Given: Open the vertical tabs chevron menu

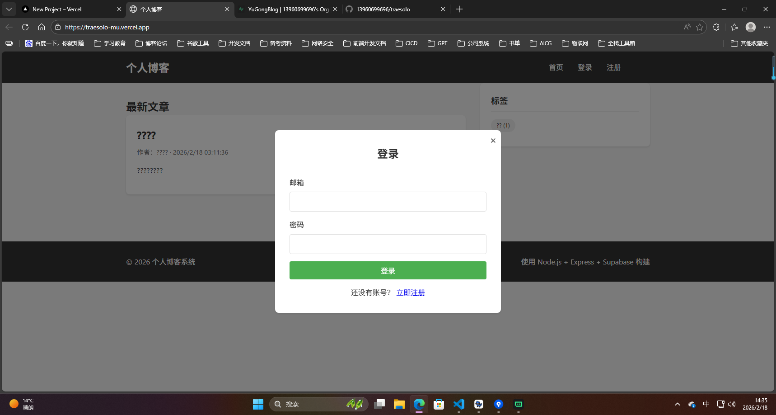Looking at the screenshot, I should tap(9, 9).
